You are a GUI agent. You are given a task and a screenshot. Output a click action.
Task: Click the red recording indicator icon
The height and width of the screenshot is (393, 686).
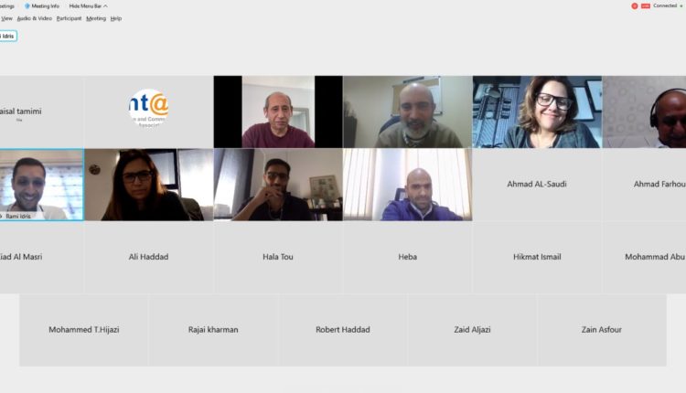[635, 6]
